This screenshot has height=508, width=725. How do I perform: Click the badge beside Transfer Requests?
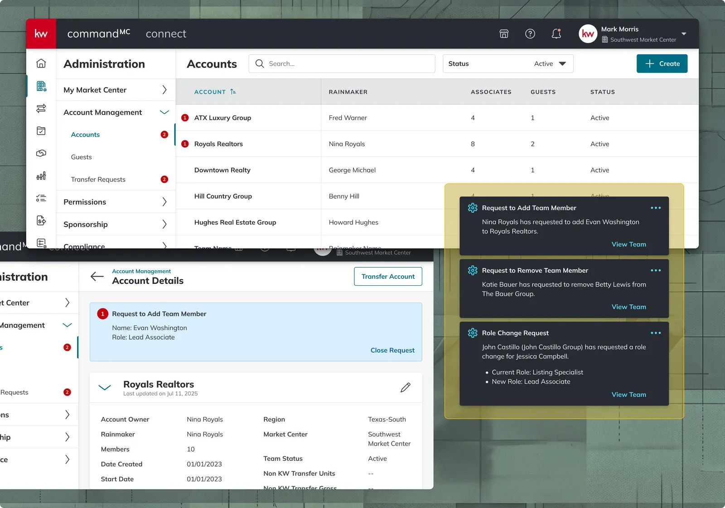(x=164, y=179)
